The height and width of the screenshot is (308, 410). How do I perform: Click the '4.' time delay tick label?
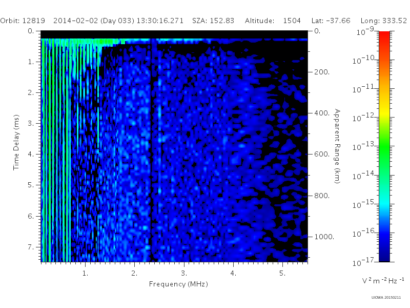[x=31, y=154]
